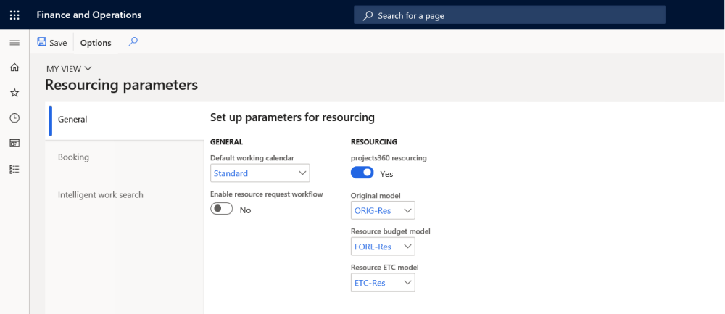
Task: Expand the navigation pane hamburger icon
Action: tap(14, 43)
